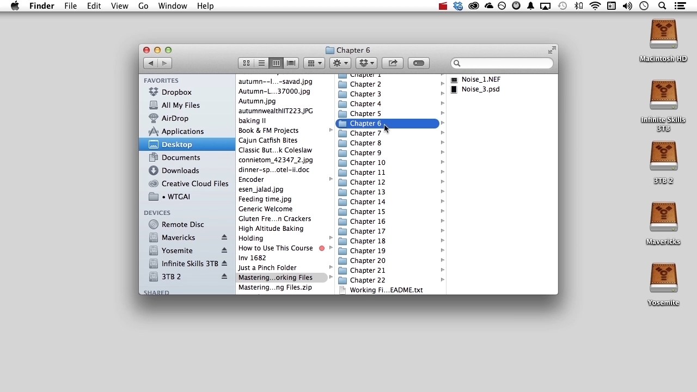Expand the Chapter 15 folder

[x=442, y=211]
